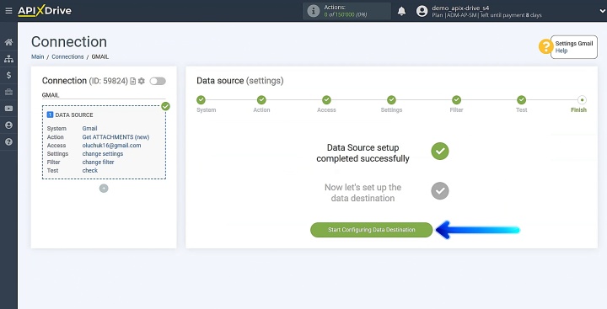
Task: Click the yellow help question mark icon
Action: [545, 47]
